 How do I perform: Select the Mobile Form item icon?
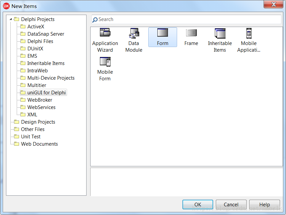tap(105, 62)
